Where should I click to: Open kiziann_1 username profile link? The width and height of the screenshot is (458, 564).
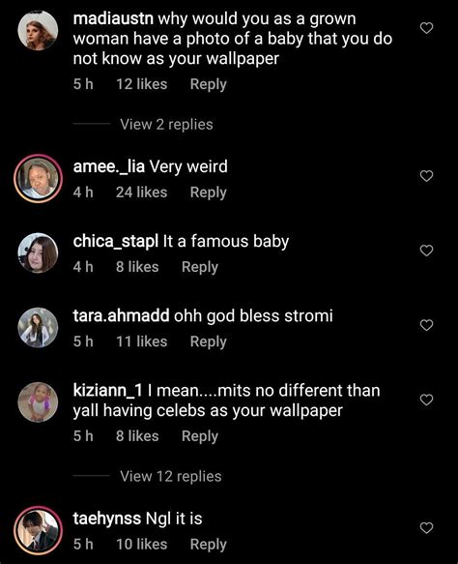pos(107,391)
